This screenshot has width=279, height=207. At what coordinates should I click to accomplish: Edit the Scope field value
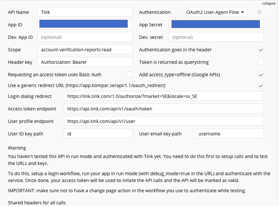85,49
